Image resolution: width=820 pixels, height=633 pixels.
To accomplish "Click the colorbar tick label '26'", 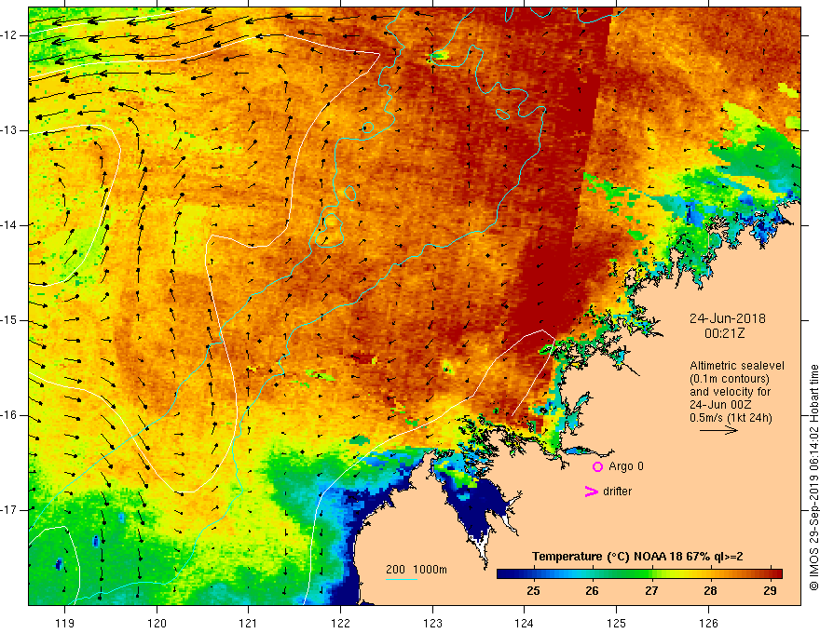I will (592, 591).
